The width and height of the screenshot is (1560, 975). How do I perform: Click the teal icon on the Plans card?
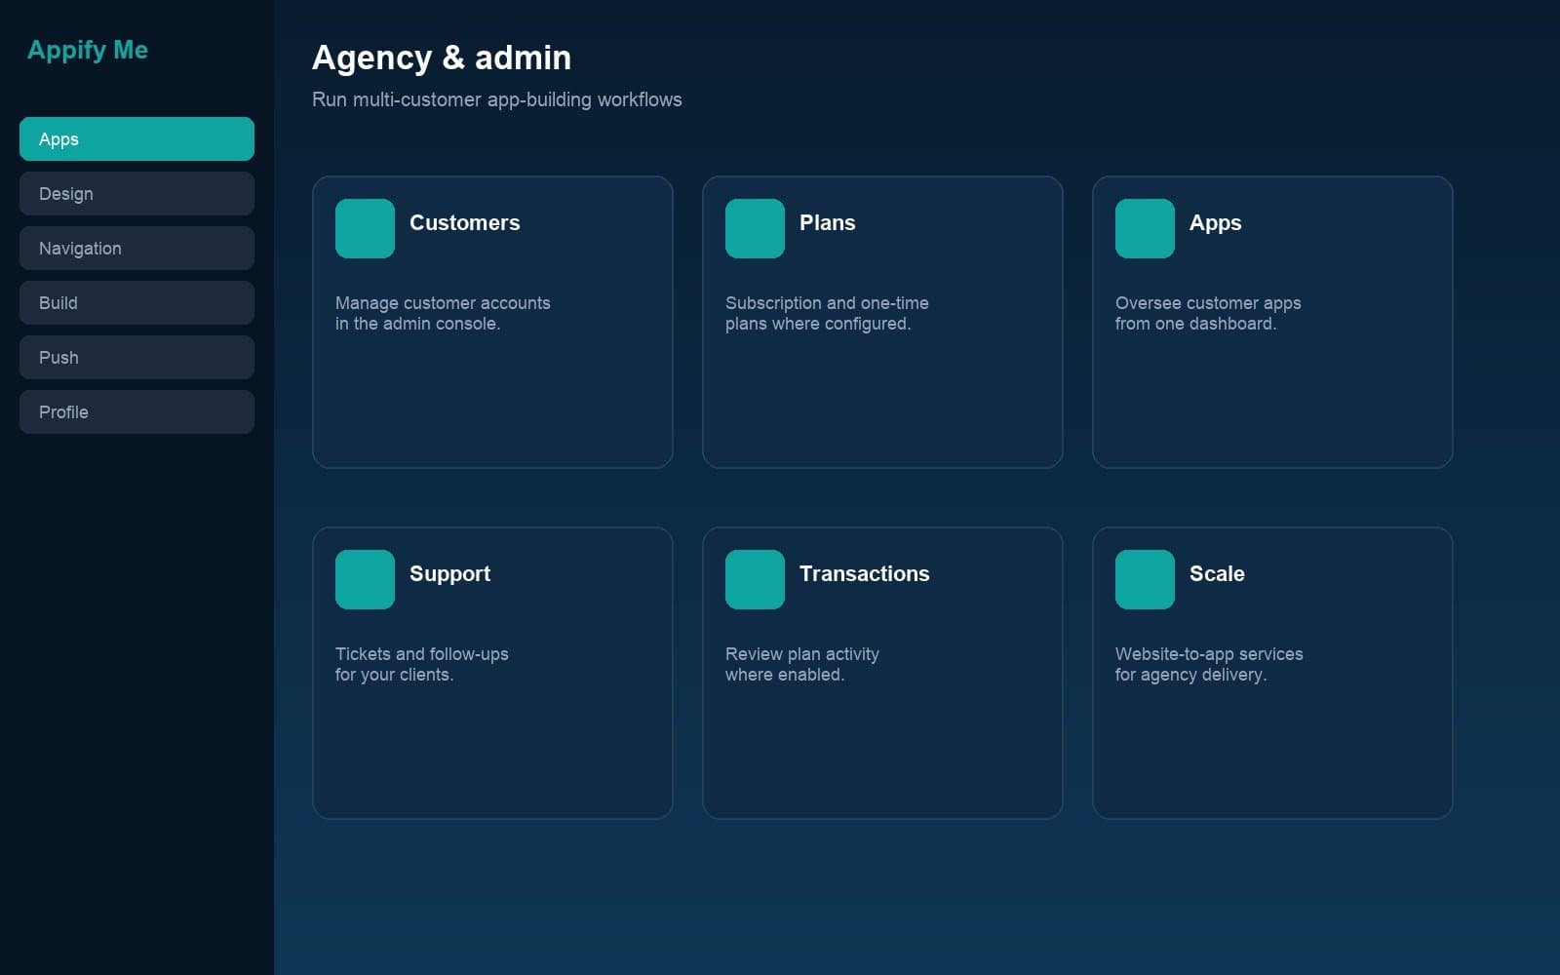click(755, 228)
